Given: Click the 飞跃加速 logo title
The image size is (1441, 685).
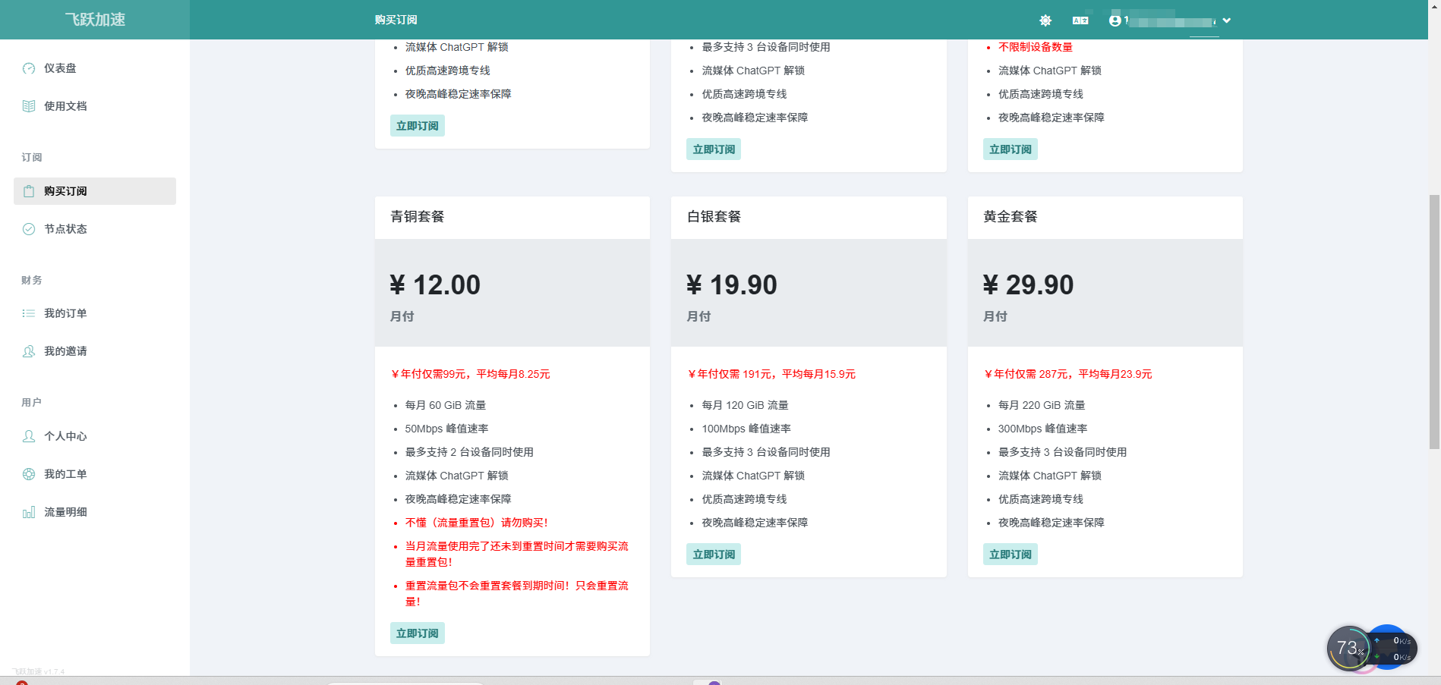Looking at the screenshot, I should (x=95, y=20).
